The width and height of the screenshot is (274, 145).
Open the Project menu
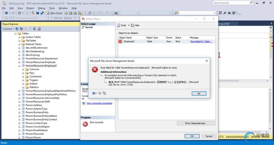(x=31, y=8)
